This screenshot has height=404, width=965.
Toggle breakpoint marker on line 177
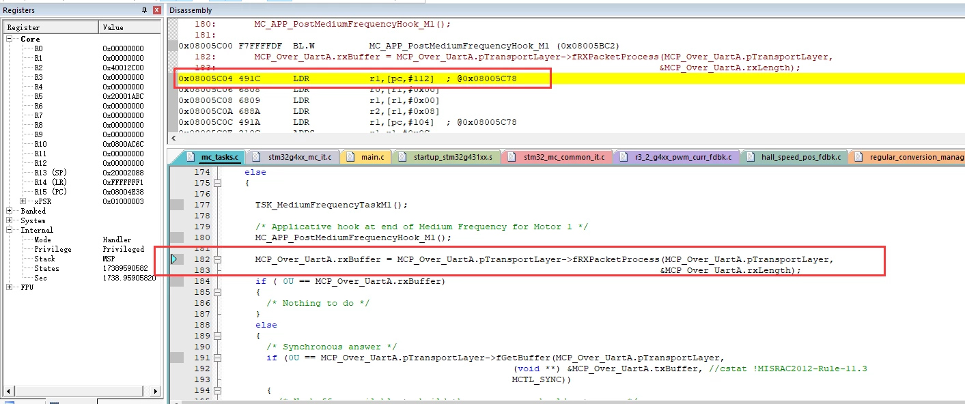click(177, 205)
